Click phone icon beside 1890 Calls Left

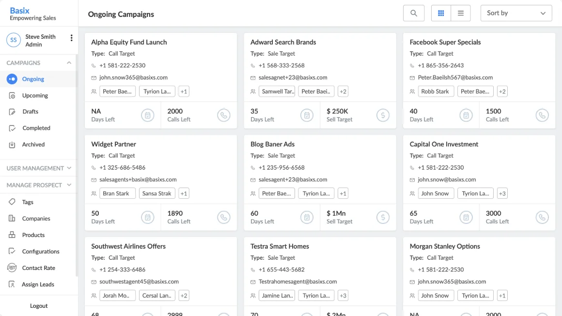pos(224,217)
